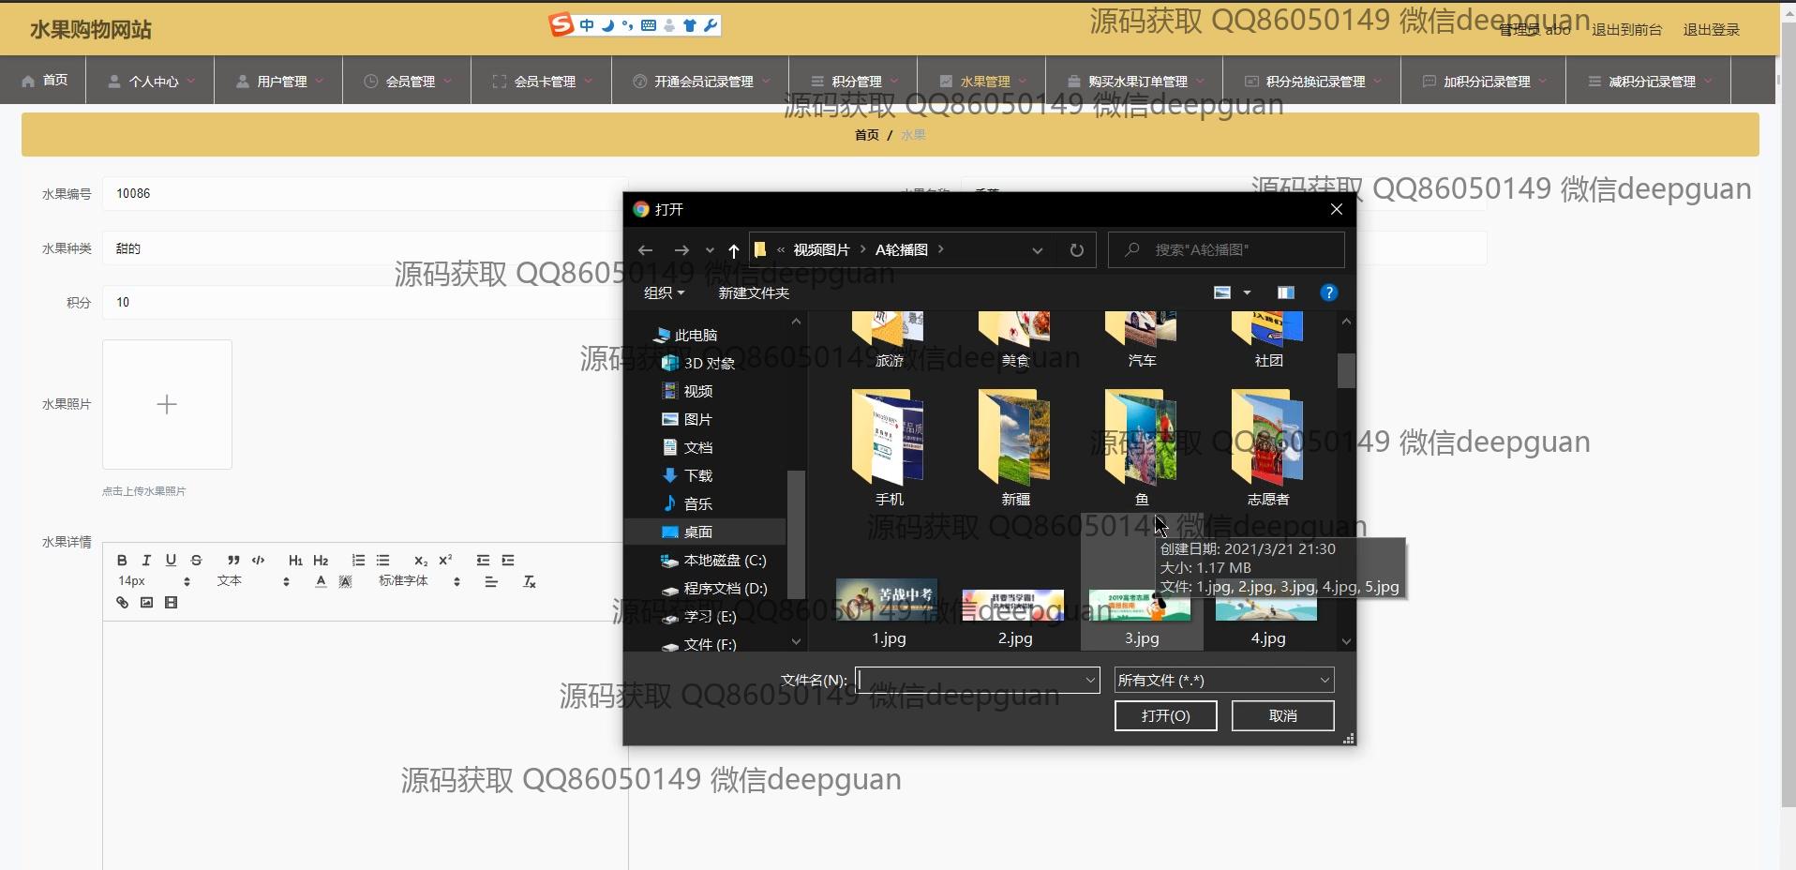This screenshot has height=870, width=1796.
Task: Toggle italic formatting in the editor
Action: pos(146,561)
